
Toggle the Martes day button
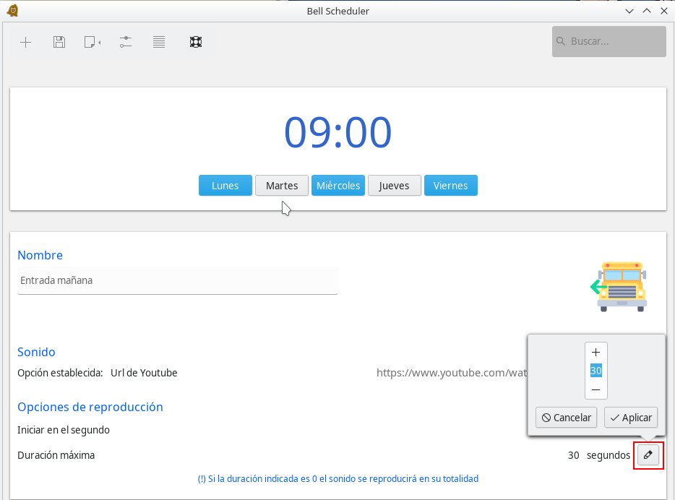(282, 186)
